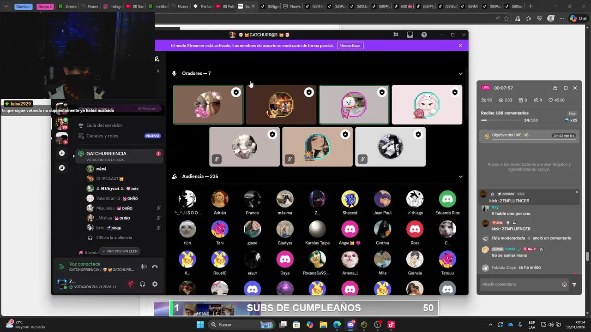Open the settings icon in the TikTok LIVE panel
The height and width of the screenshot is (332, 591).
[x=566, y=88]
